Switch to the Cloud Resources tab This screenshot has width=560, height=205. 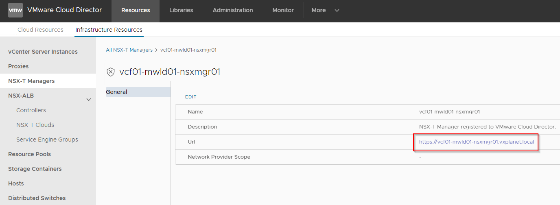click(x=40, y=30)
